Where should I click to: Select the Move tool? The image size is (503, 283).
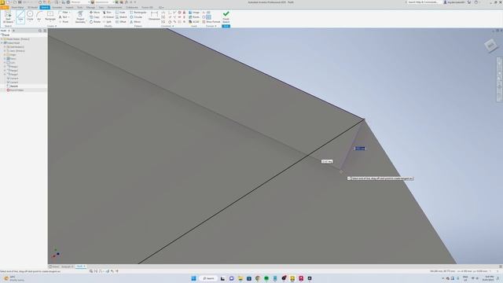[94, 13]
